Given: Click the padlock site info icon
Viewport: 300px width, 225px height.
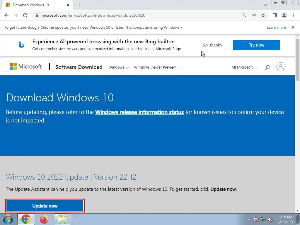Looking at the screenshot, I should pos(37,15).
